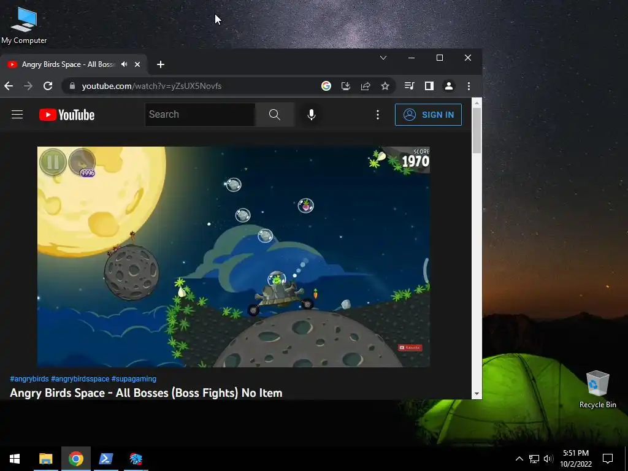The height and width of the screenshot is (471, 628).
Task: Open the YouTube guide hamburger menu
Action: pos(17,115)
